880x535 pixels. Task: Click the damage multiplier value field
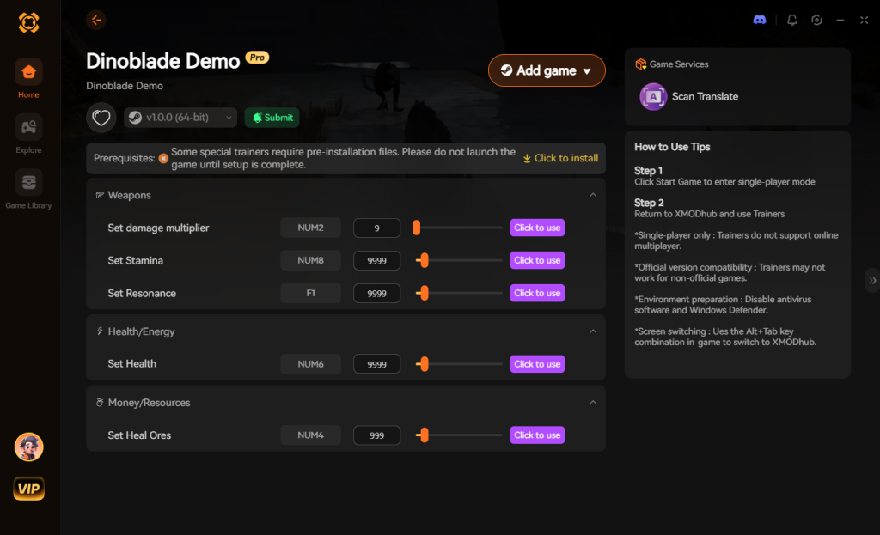point(376,228)
